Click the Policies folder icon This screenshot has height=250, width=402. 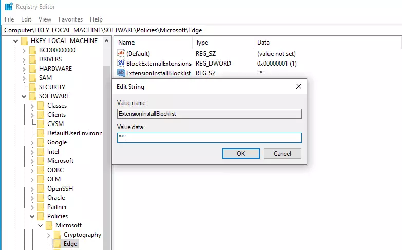click(x=41, y=216)
